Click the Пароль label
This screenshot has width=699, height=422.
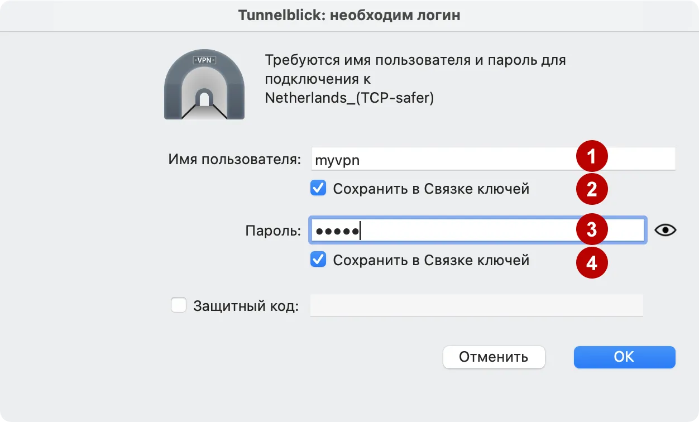tap(272, 229)
